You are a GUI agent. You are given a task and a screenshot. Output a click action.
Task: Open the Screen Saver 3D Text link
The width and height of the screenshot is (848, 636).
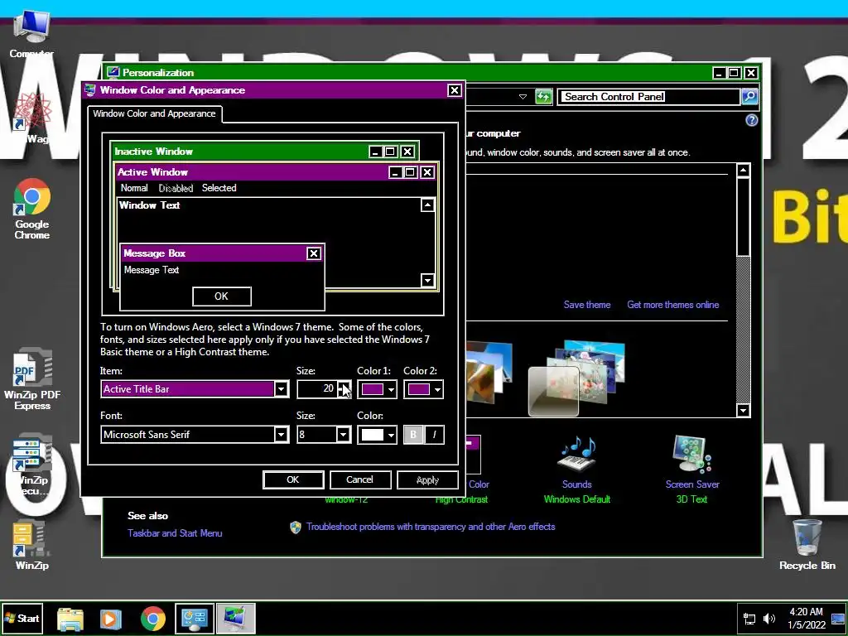point(691,499)
